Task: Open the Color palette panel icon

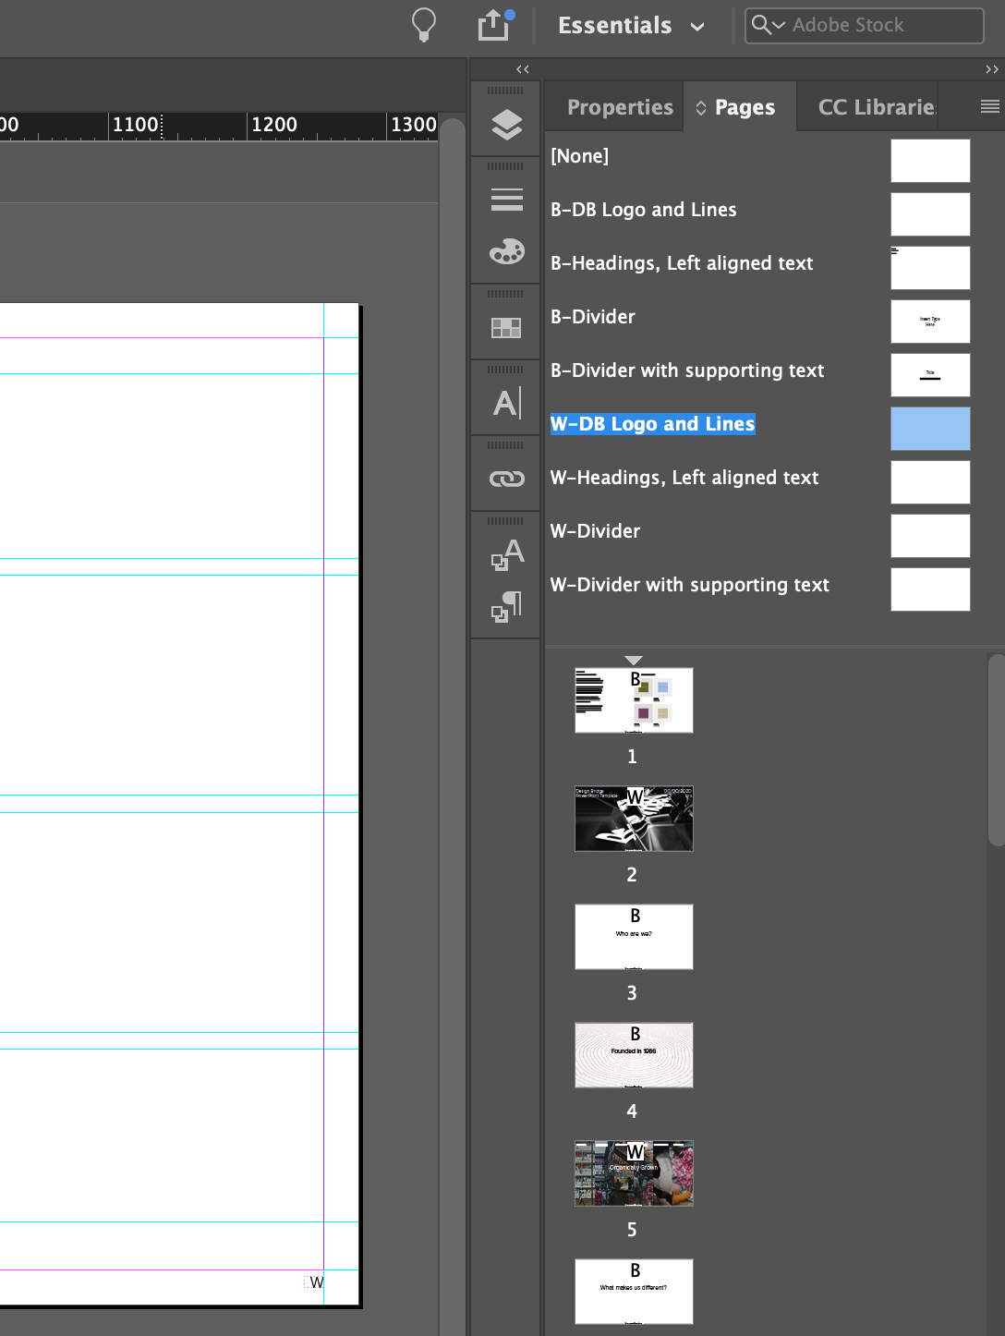Action: pyautogui.click(x=506, y=251)
